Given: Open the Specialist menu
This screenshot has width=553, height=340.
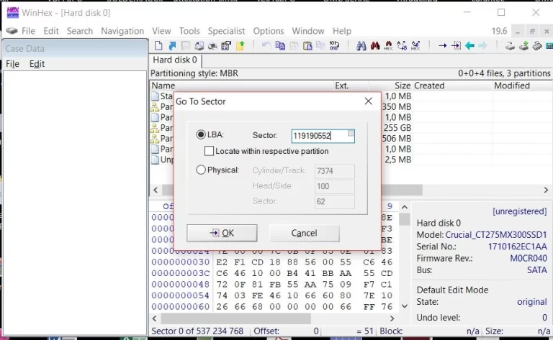Looking at the screenshot, I should click(226, 31).
